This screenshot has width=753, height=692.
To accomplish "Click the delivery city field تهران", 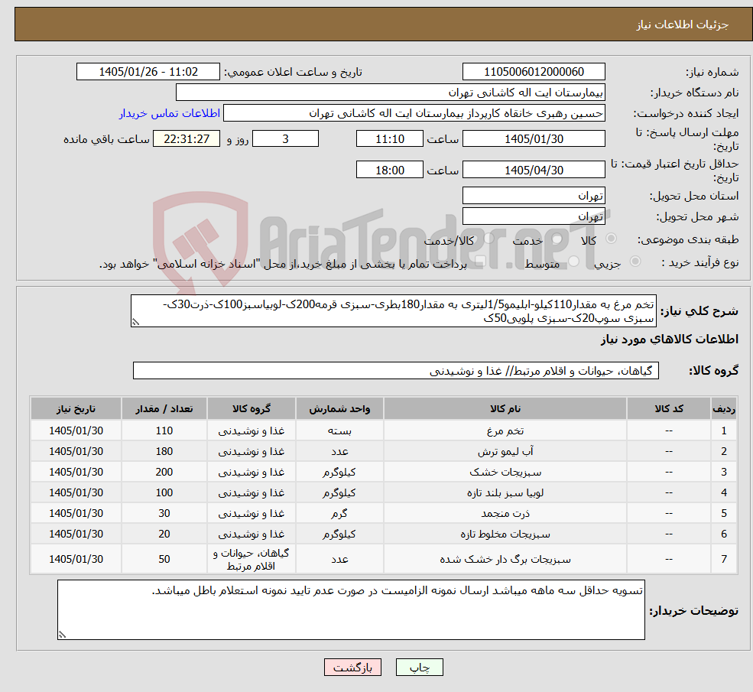I will (x=534, y=216).
